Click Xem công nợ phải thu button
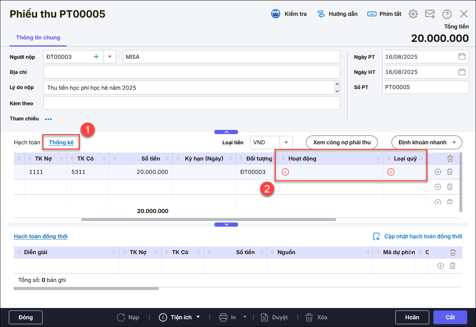 point(342,143)
